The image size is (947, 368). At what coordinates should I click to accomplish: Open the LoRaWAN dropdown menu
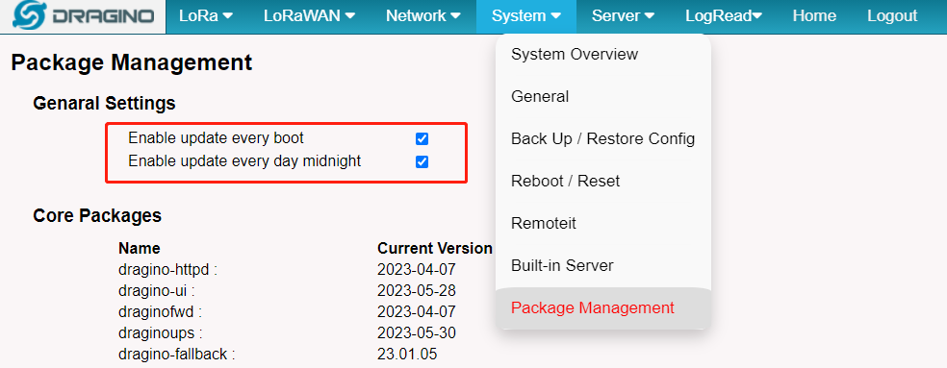pos(309,16)
